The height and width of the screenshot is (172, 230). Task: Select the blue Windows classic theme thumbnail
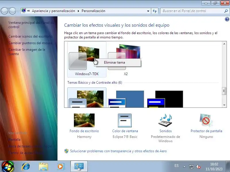click(126, 99)
